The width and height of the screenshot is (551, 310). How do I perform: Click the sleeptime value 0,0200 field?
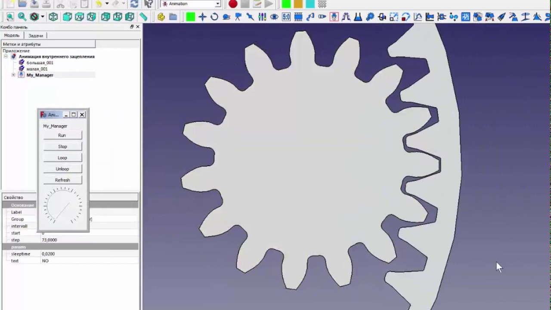click(x=89, y=254)
